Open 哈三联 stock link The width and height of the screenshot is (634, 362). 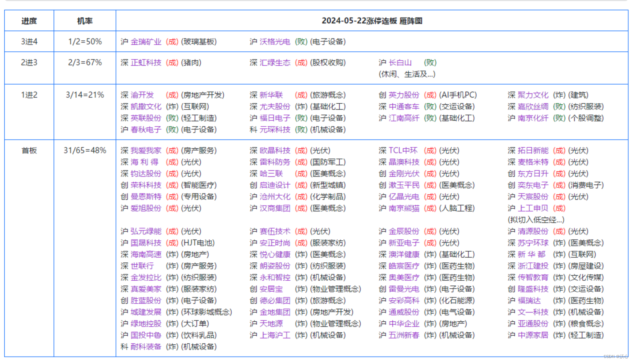[271, 174]
